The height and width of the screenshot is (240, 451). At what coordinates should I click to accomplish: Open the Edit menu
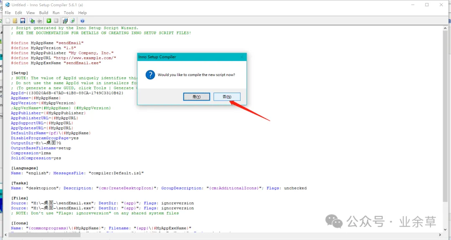[x=18, y=13]
